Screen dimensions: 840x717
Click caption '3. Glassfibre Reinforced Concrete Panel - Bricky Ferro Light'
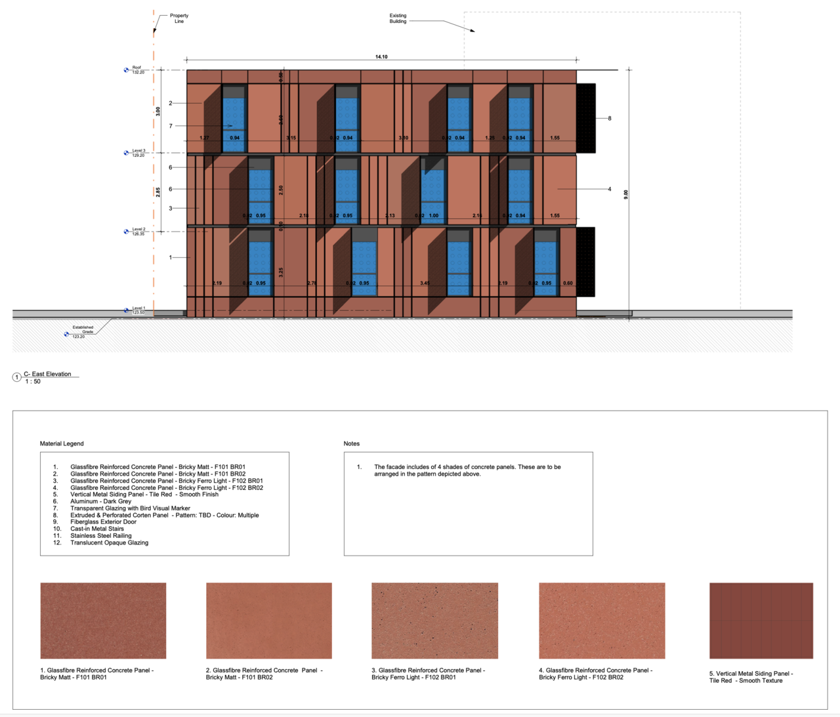coord(428,674)
